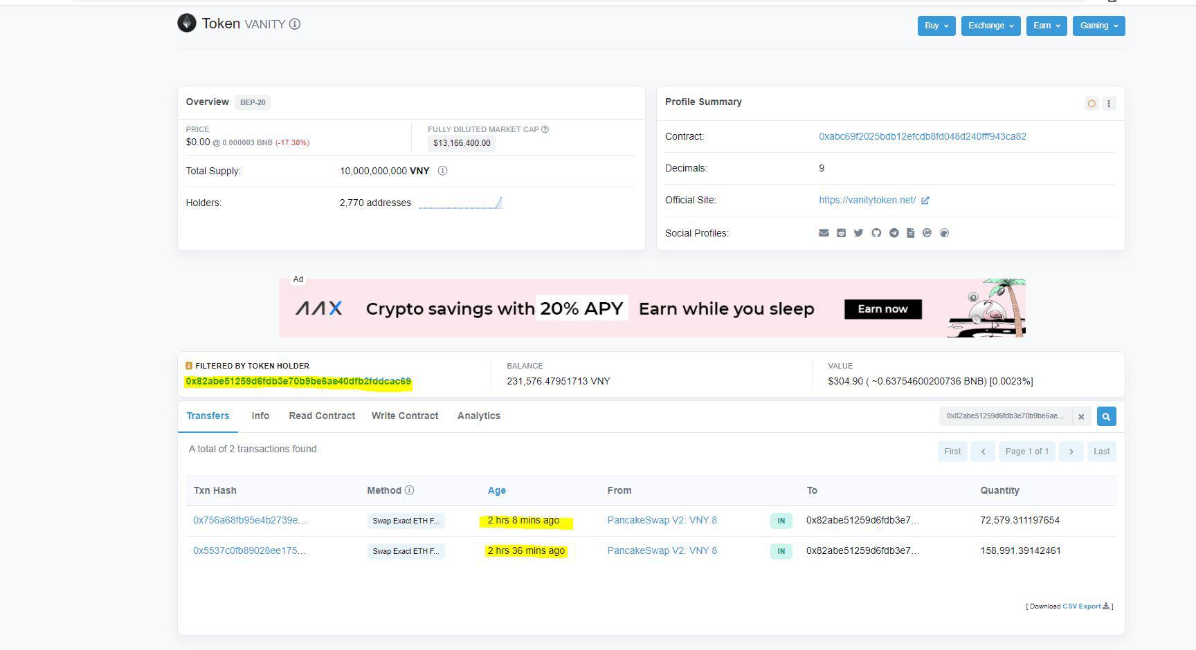
Task: Go to previous page with left chevron
Action: [x=983, y=452]
